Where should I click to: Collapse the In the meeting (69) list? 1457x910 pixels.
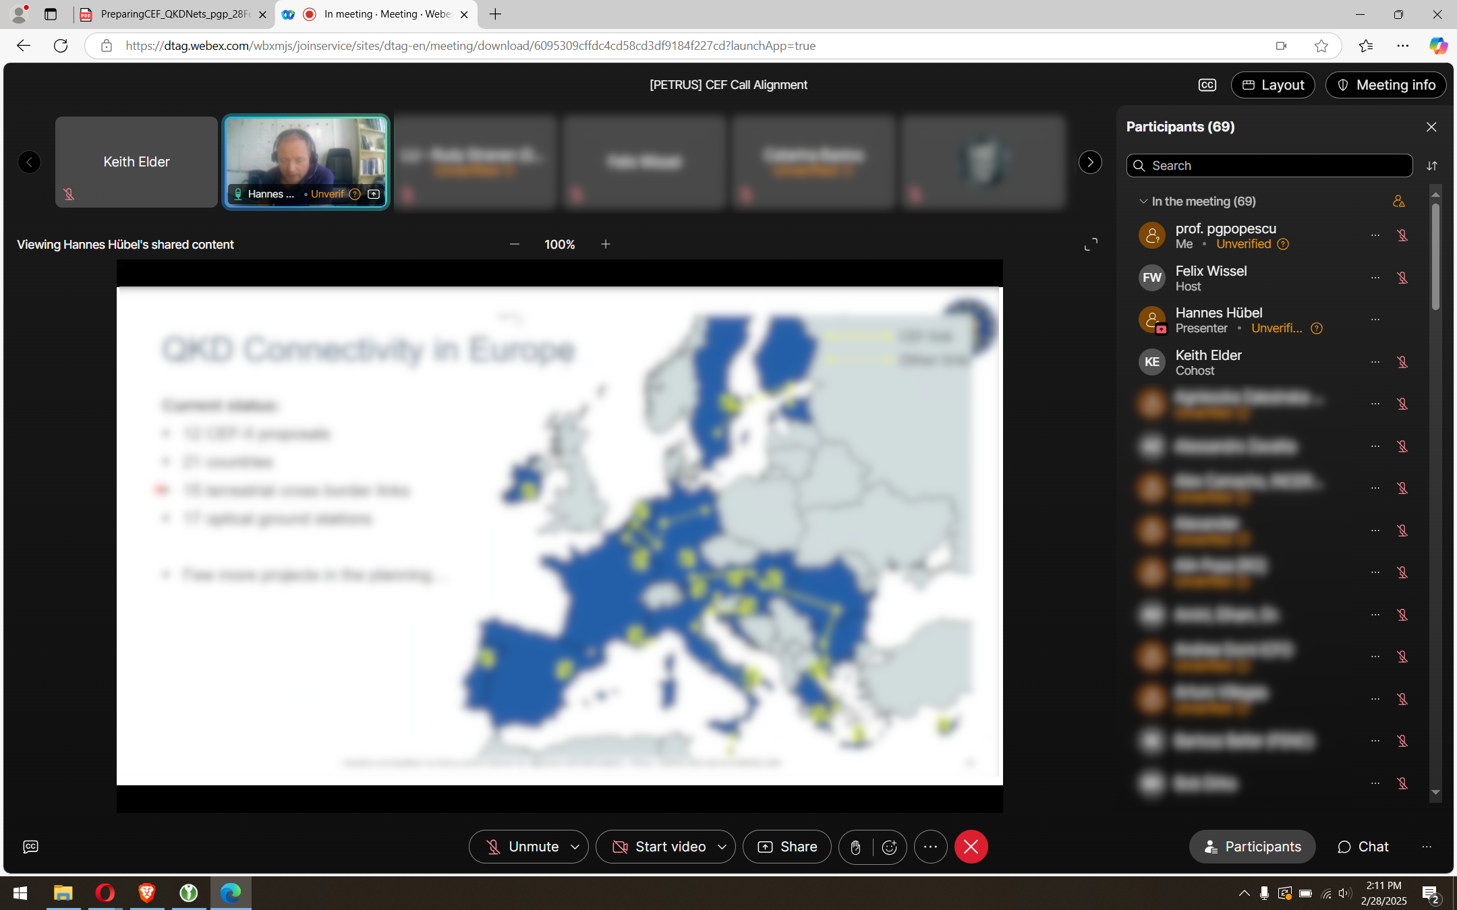coord(1143,202)
